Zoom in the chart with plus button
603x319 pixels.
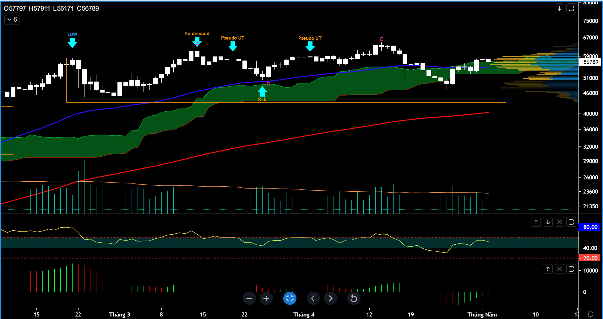click(266, 298)
